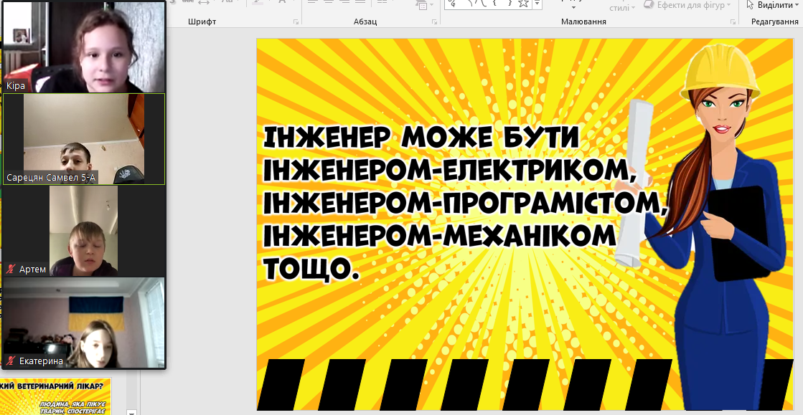
Task: Select the Ветеринарний лікар slide thumbnail
Action: pyautogui.click(x=56, y=397)
